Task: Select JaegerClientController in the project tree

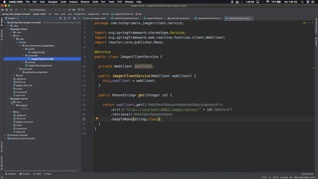Action: (x=42, y=59)
